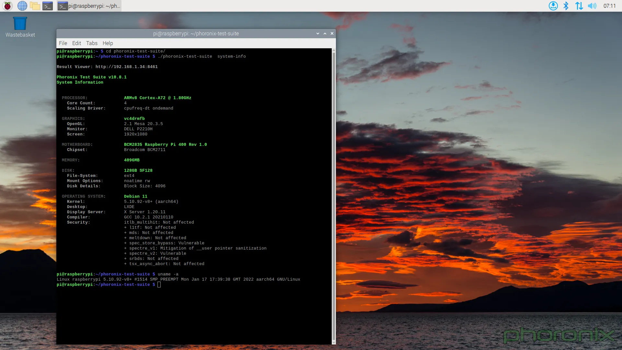Open the Tabs menu in terminal

pyautogui.click(x=92, y=43)
